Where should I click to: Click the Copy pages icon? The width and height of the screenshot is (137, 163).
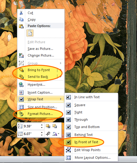[21, 19]
